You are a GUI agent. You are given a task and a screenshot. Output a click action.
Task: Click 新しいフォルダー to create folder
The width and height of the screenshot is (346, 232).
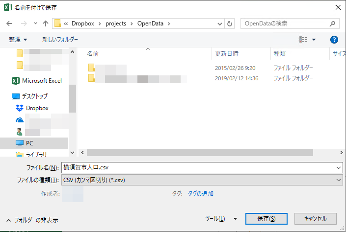click(x=60, y=39)
